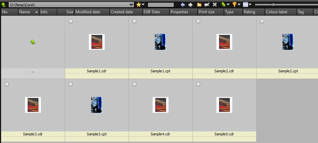318x143 pixels.
Task: Create a new folder with the folder icon
Action: point(199,5)
